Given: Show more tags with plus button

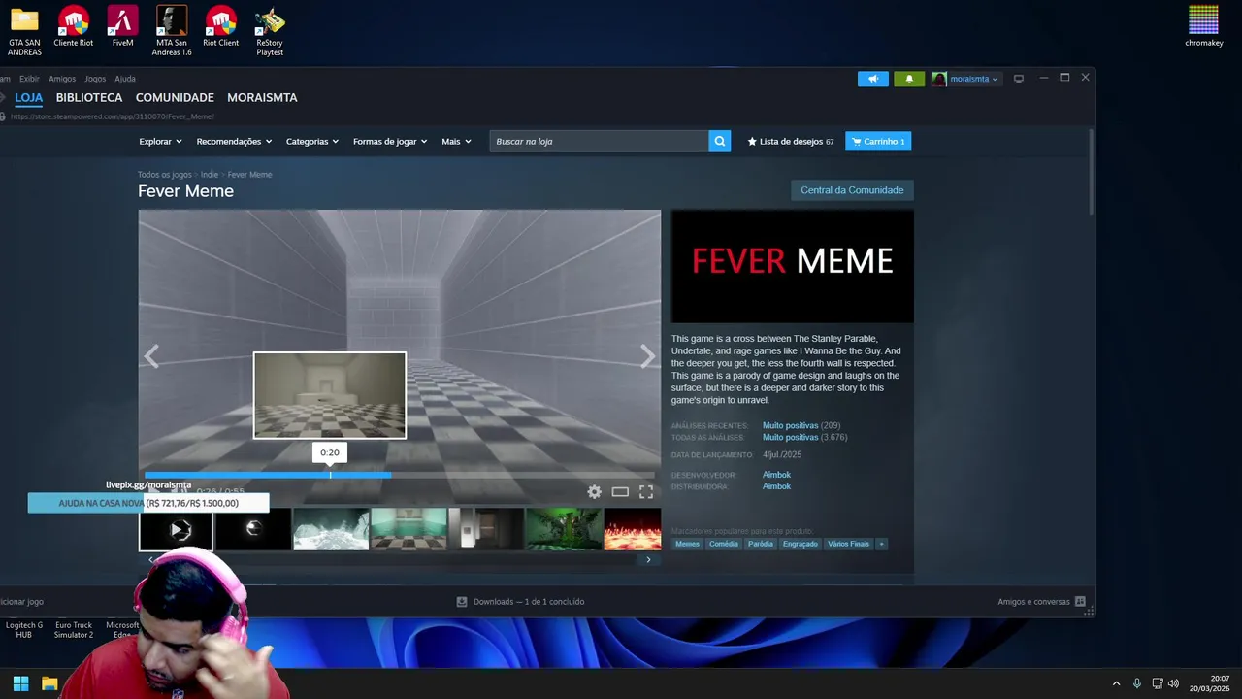Looking at the screenshot, I should click(x=881, y=544).
